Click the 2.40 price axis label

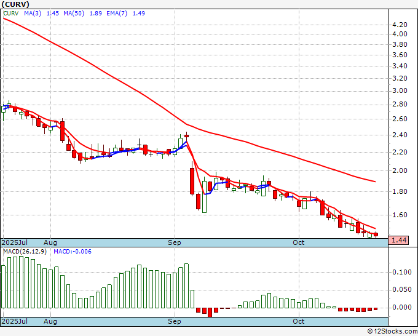click(x=400, y=135)
